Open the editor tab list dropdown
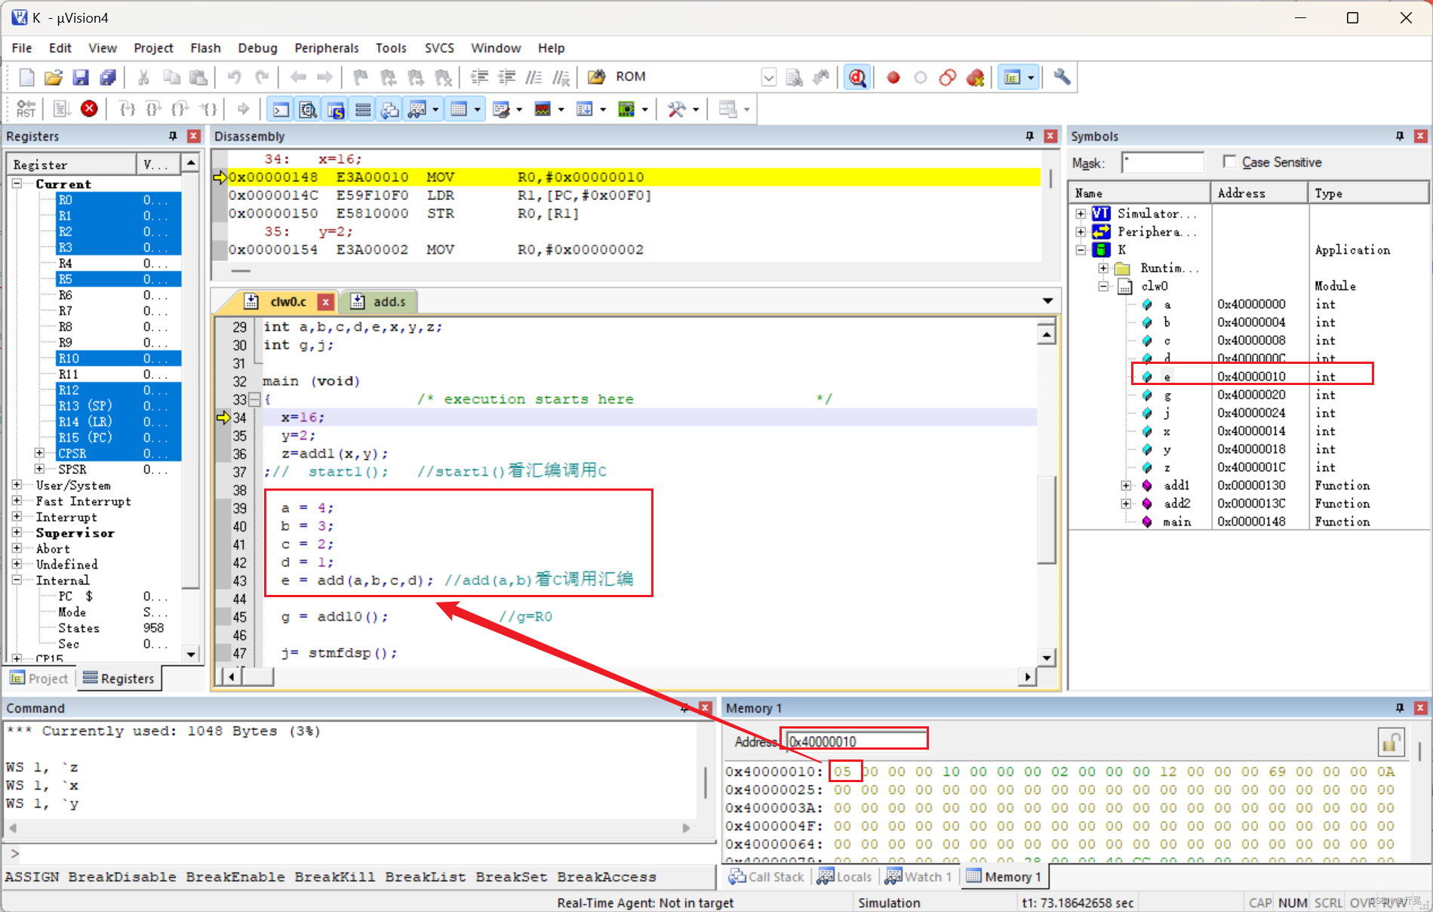 (x=1047, y=301)
